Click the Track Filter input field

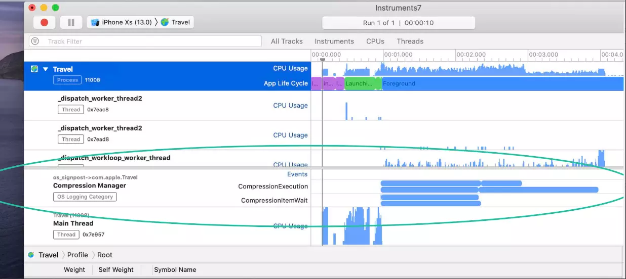point(146,41)
